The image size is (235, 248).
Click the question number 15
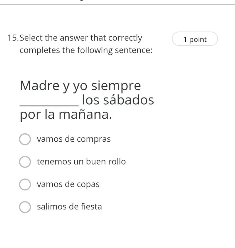13,38
